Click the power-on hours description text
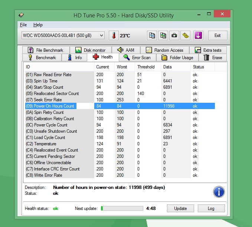This screenshot has height=227, width=252. pyautogui.click(x=109, y=187)
